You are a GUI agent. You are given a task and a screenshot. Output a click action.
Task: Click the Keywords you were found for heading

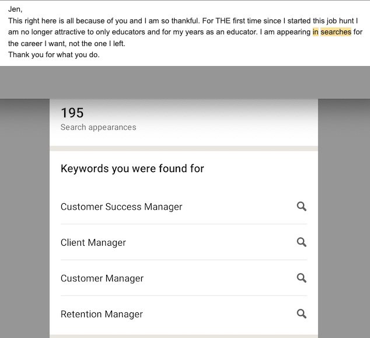tap(132, 169)
